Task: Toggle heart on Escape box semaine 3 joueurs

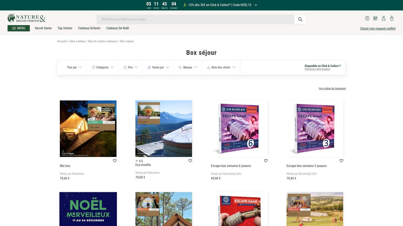Action: point(341,161)
